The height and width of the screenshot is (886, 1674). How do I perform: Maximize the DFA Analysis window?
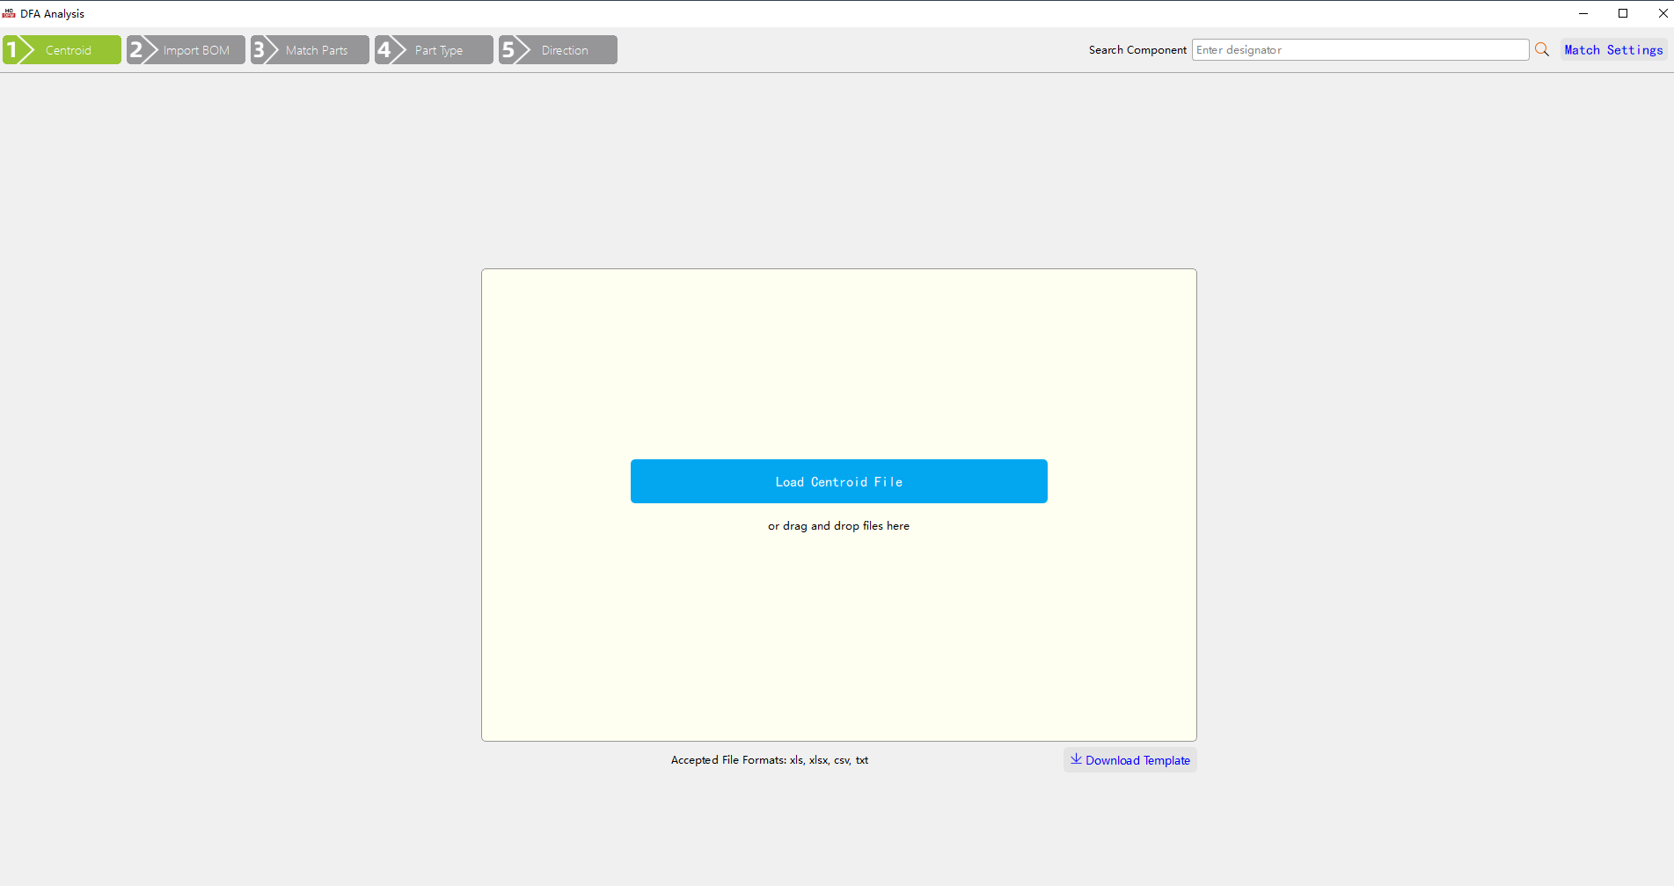1623,13
